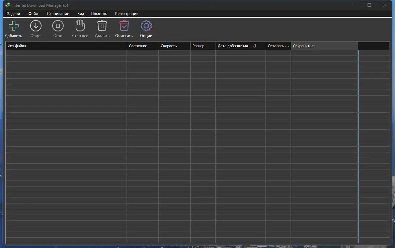
Task: Click the Сохранить в column header
Action: (x=324, y=46)
